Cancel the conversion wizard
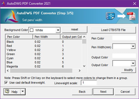The width and height of the screenshot is (139, 99). pos(125,92)
